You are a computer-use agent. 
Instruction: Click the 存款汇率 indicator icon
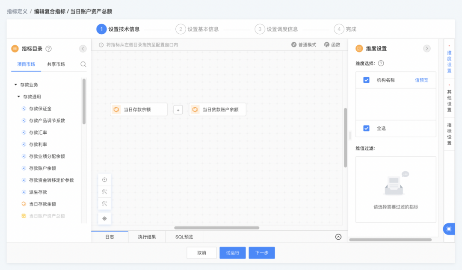24,132
